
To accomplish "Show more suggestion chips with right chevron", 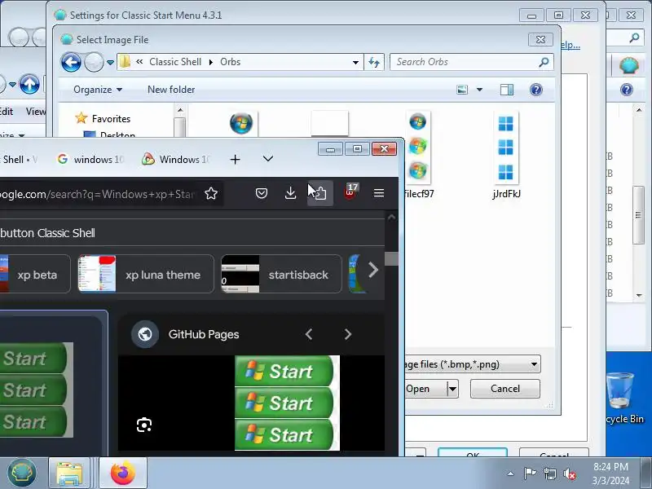I will 373,271.
